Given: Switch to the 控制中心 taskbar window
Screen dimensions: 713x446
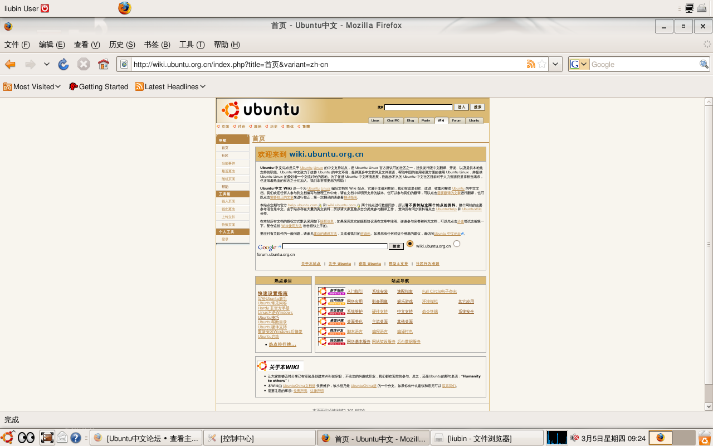Looking at the screenshot, I should click(259, 438).
